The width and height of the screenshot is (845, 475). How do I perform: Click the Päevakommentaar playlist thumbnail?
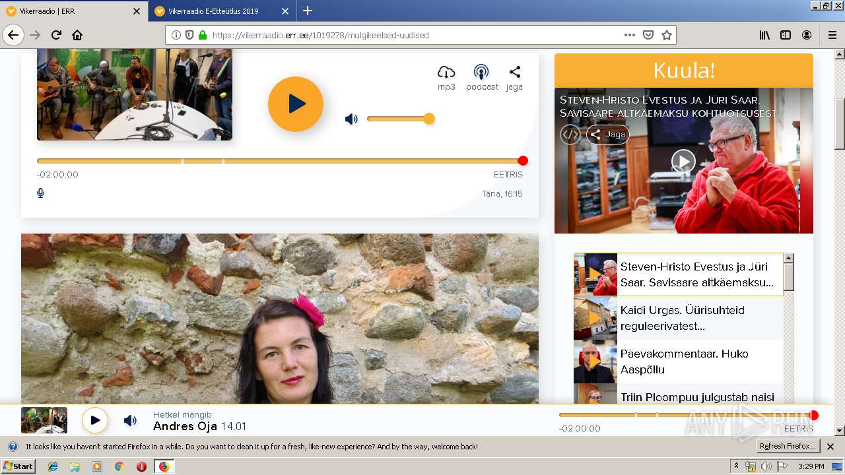click(595, 362)
